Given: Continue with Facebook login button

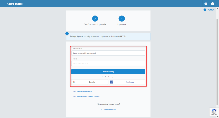Looking at the screenshot, I should 127,82.
